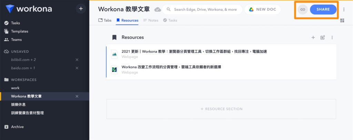
Task: Toggle the dashboard layout view icon
Action: (342, 20)
